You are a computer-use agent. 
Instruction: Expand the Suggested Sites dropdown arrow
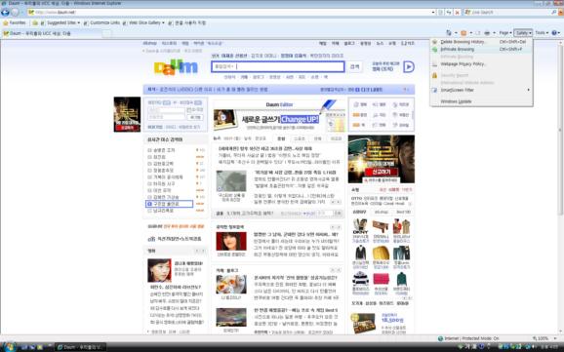coord(79,23)
